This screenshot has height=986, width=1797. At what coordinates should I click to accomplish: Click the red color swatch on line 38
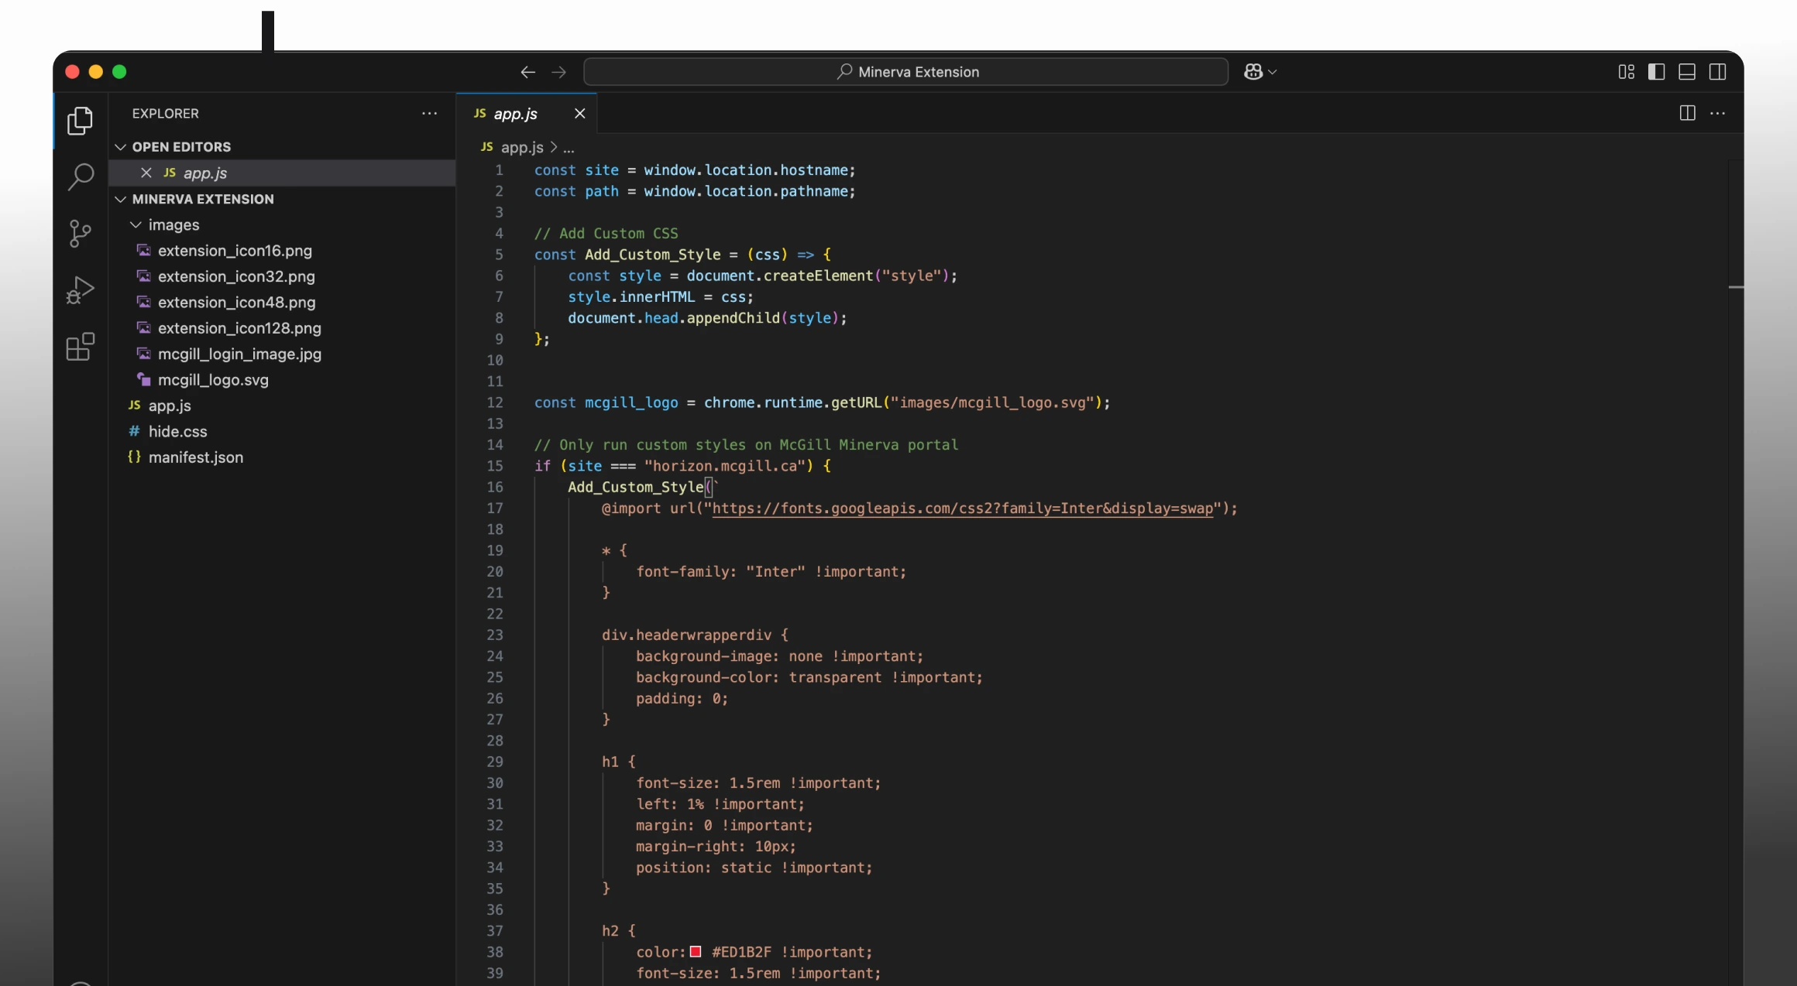[x=696, y=951]
